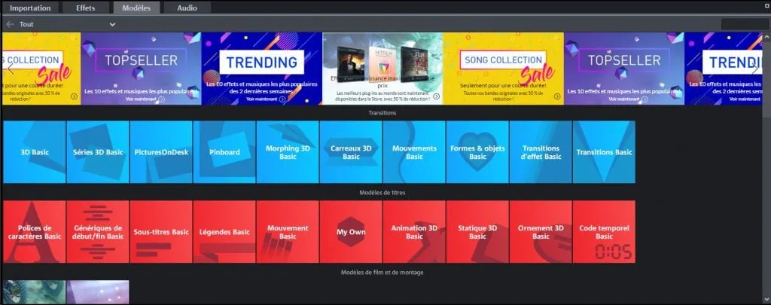
Task: Open the Code temporel Basic tile
Action: point(603,232)
